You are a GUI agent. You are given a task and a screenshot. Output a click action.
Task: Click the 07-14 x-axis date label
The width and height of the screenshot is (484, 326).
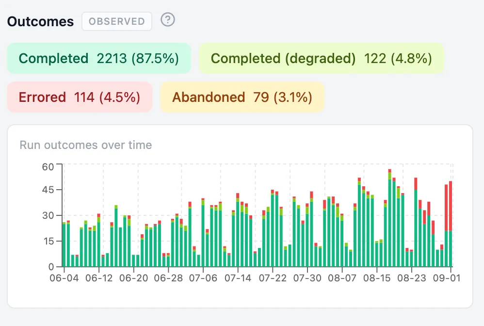pos(238,278)
